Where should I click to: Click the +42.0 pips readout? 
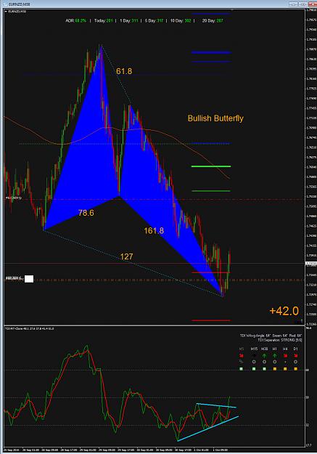(284, 311)
